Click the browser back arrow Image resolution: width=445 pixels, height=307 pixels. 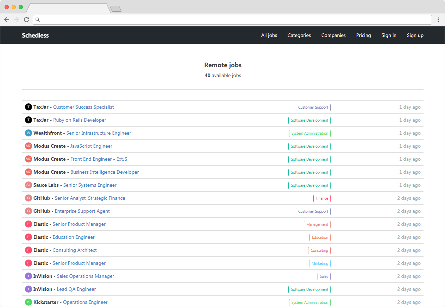(7, 20)
